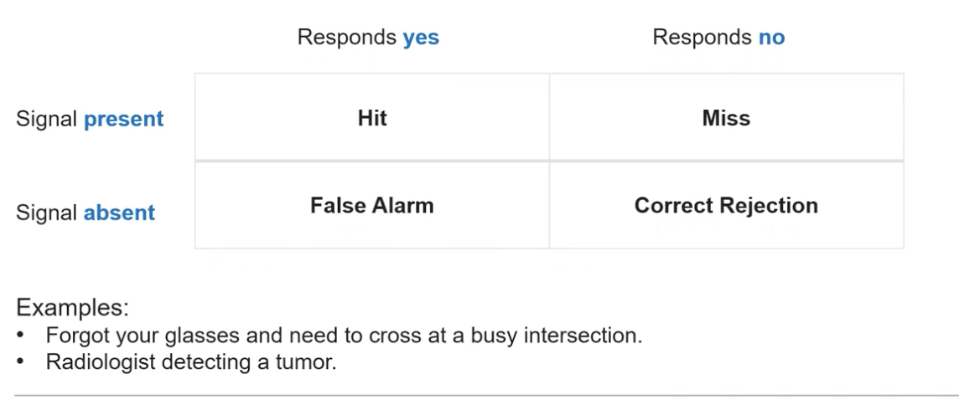Click the blue word 'no'

pyautogui.click(x=772, y=38)
